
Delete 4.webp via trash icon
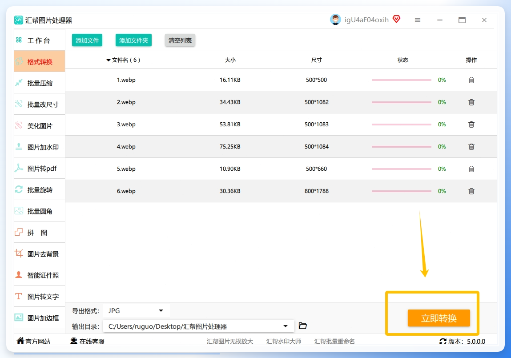point(471,147)
